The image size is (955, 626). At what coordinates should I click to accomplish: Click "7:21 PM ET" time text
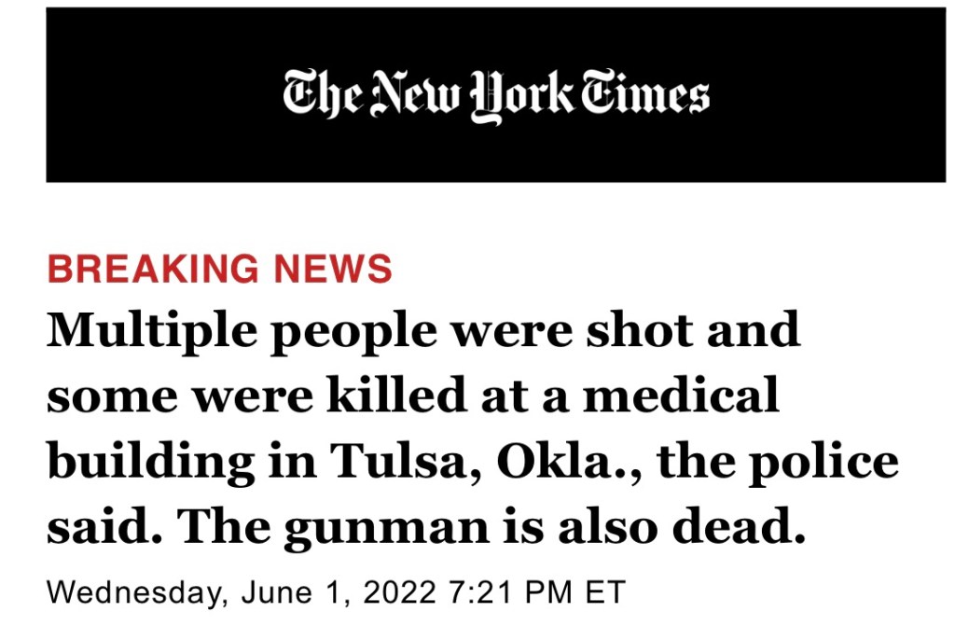click(x=537, y=592)
